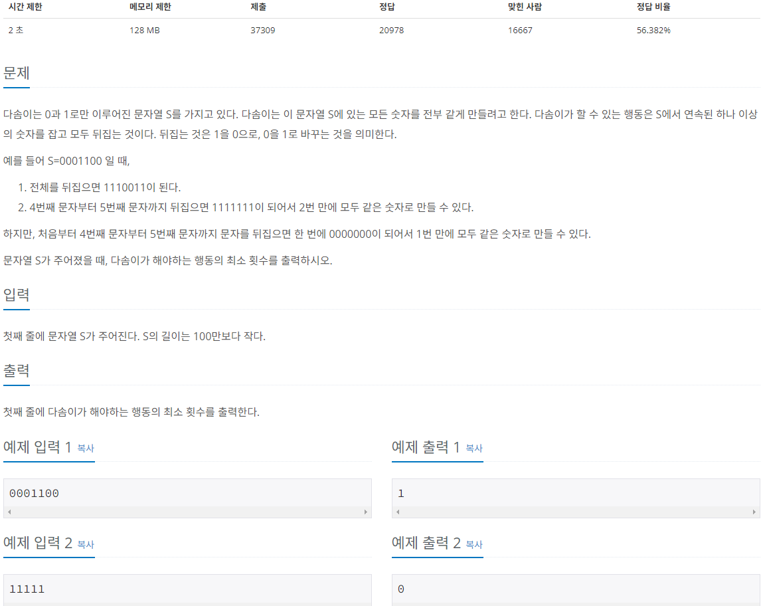Copy example input 2 via 복사 link
Viewport: 761px width, 606px height.
86,544
